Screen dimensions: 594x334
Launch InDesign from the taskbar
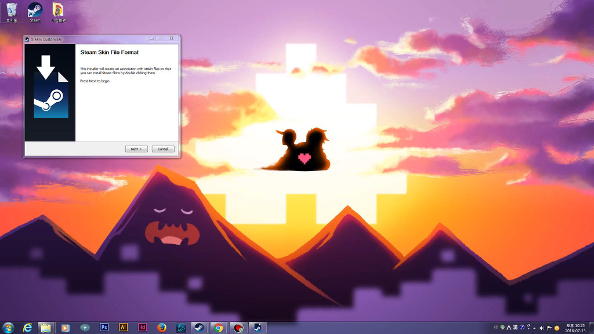(x=143, y=328)
